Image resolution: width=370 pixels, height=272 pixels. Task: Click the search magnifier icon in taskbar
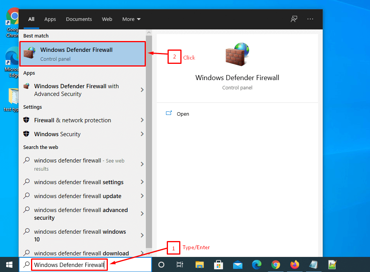[x=26, y=265]
